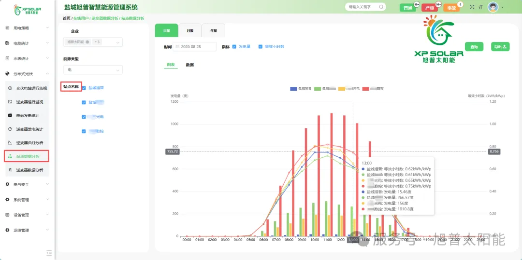Toggle the 等效小时数 indicator checkbox
This screenshot has width=522, height=260.
click(261, 47)
